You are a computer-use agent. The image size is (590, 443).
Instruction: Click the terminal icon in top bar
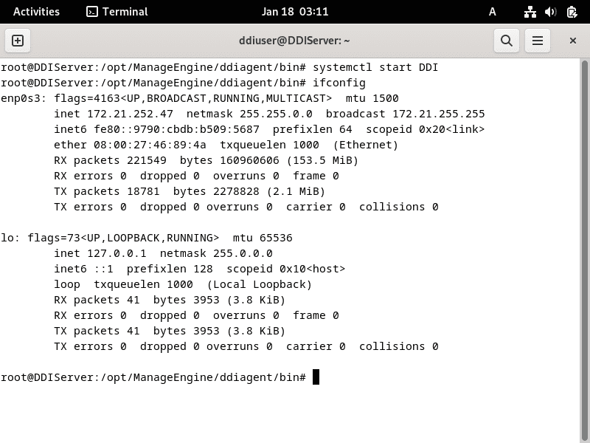click(x=92, y=12)
